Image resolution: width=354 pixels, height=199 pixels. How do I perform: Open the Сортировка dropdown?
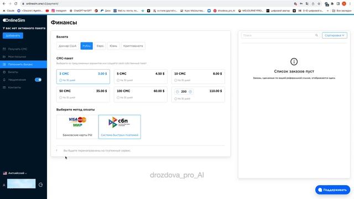(335, 35)
